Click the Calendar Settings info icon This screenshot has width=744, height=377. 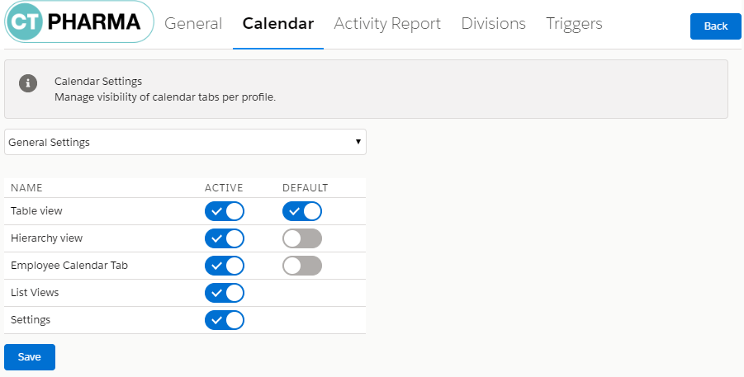coord(29,83)
